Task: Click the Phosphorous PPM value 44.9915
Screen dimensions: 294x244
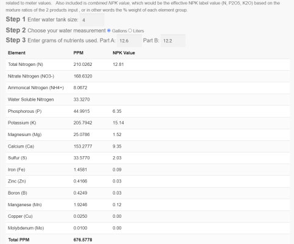Action: 82,111
